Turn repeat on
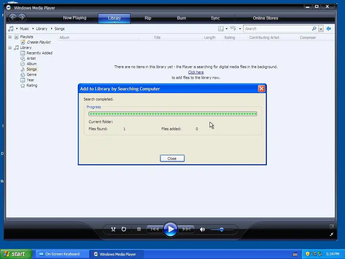This screenshot has width=345, height=259. tap(124, 229)
